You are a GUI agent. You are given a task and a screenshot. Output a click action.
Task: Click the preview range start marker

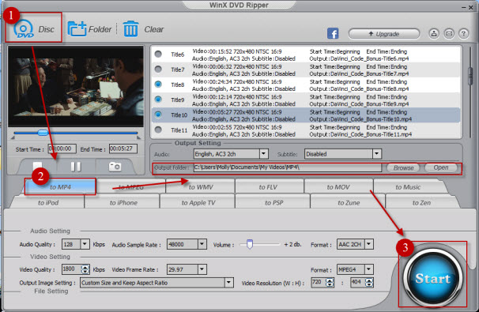(13, 137)
